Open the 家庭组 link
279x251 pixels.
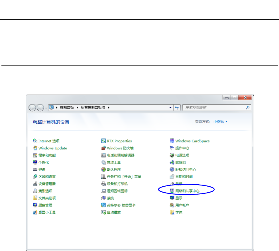tap(180, 162)
